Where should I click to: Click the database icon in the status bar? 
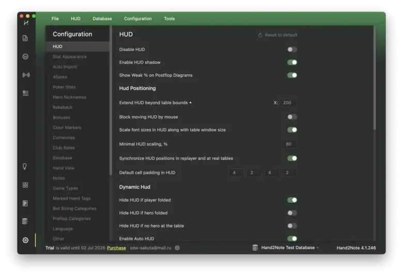[x=255, y=248]
